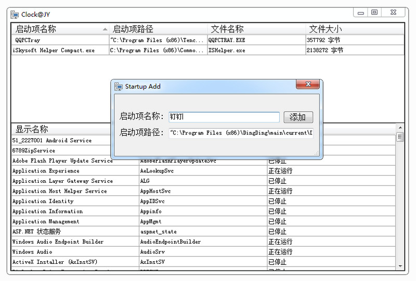Screen dimensions: 416x281
Task: Click the services list scroll down arrow
Action: click(400, 266)
